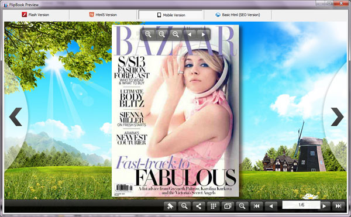Click magnifier marked 2 in floating zoom bar

tap(162, 35)
